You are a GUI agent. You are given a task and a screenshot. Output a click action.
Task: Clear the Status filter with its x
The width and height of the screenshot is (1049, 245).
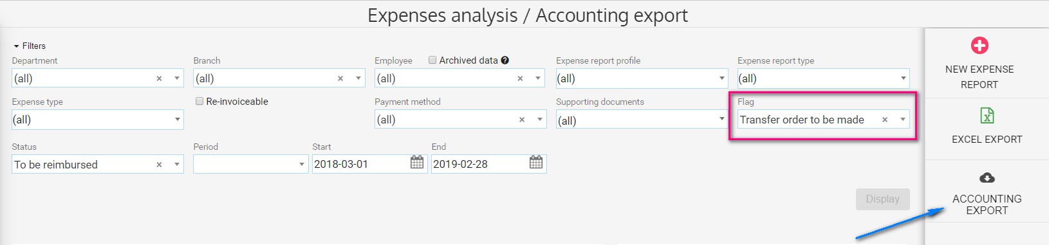[x=159, y=165]
